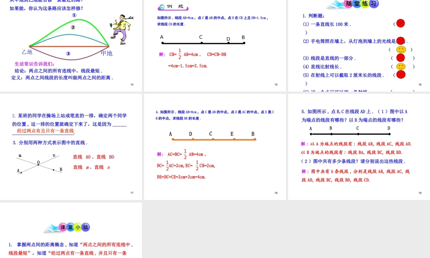
Task: Open slide 15 example problem thumbnail
Action: tap(215, 46)
